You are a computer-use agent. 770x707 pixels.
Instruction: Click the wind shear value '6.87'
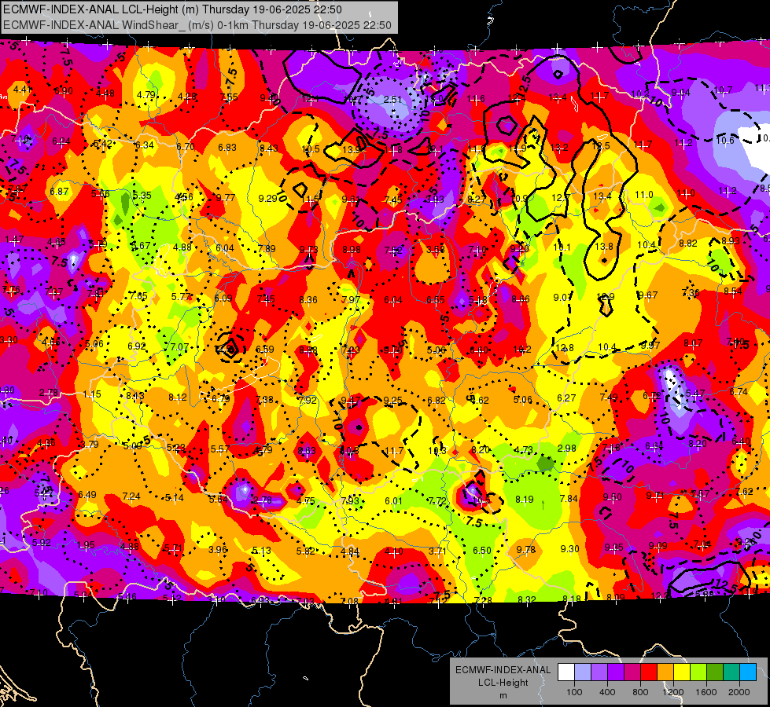pyautogui.click(x=60, y=191)
